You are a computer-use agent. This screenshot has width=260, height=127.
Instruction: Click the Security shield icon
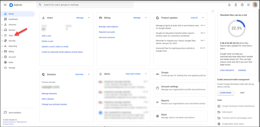coord(5,41)
